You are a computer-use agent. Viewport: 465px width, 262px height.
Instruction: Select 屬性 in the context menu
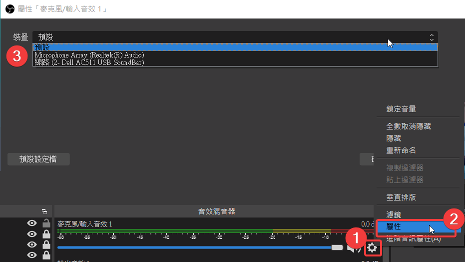pyautogui.click(x=394, y=227)
